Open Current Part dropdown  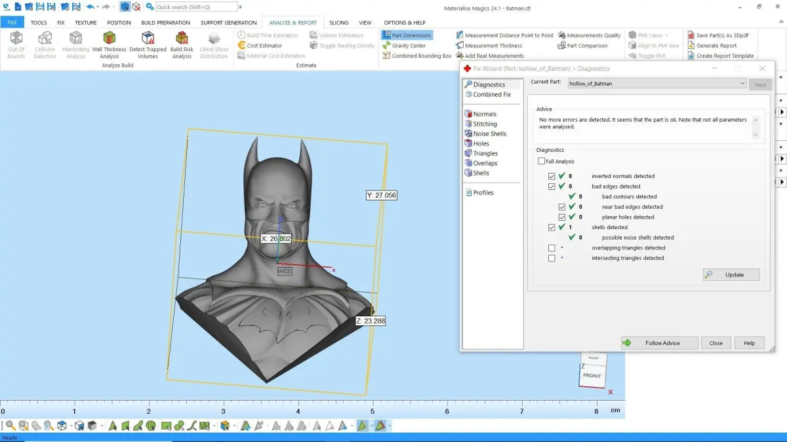click(x=656, y=83)
